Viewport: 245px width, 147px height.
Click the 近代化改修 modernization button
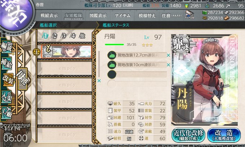pyautogui.click(x=188, y=135)
